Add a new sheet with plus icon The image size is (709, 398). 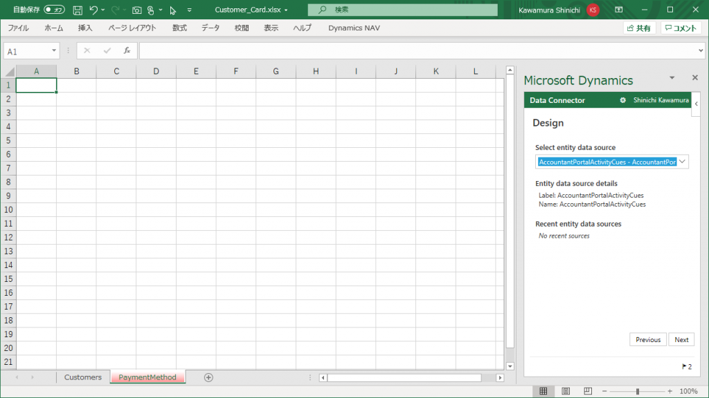208,377
